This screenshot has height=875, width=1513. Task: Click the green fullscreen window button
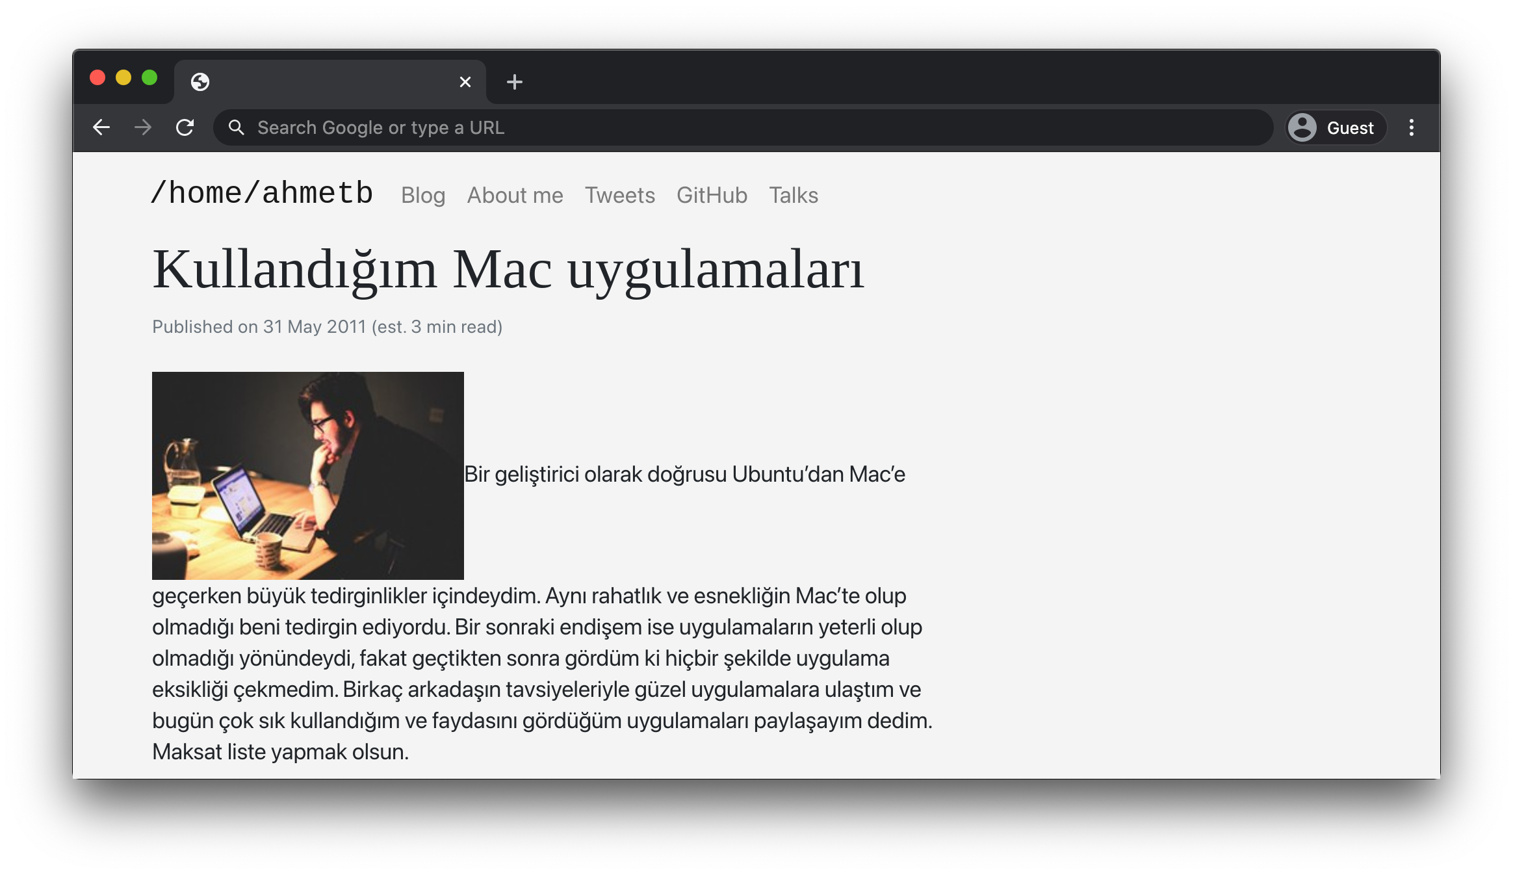click(149, 78)
